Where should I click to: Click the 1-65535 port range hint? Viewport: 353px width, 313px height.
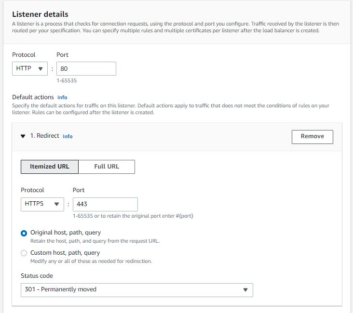(67, 80)
